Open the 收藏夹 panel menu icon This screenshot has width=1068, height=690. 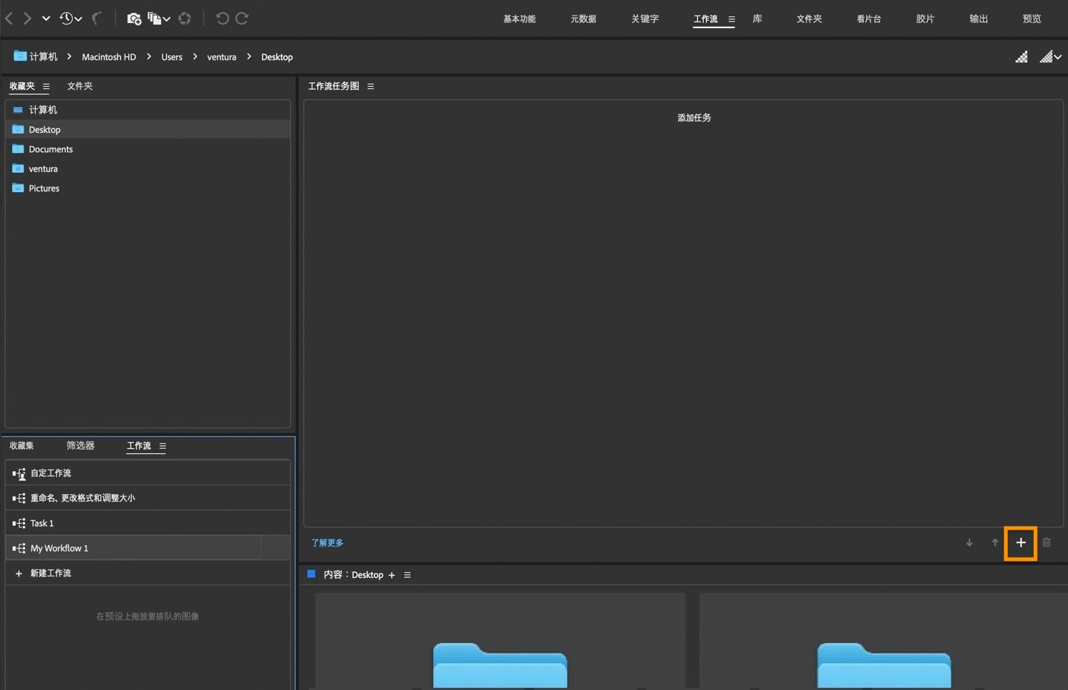(46, 87)
